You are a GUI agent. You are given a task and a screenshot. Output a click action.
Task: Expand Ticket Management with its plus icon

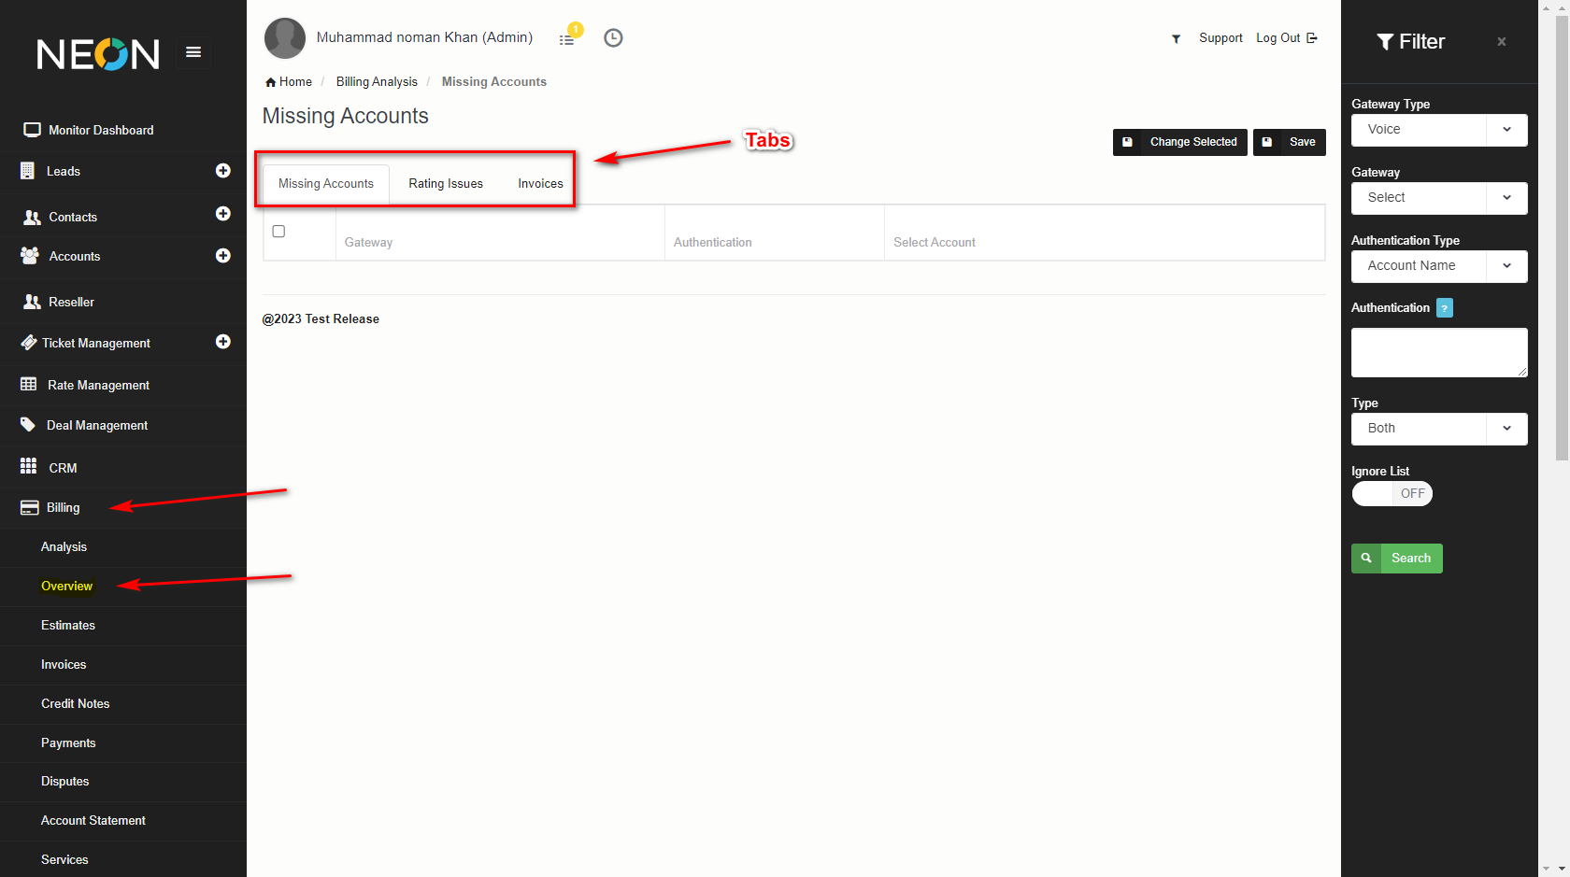click(223, 342)
